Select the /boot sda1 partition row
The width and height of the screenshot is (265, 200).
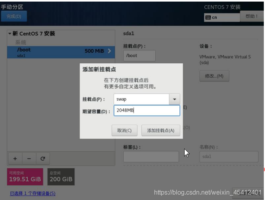(61, 52)
